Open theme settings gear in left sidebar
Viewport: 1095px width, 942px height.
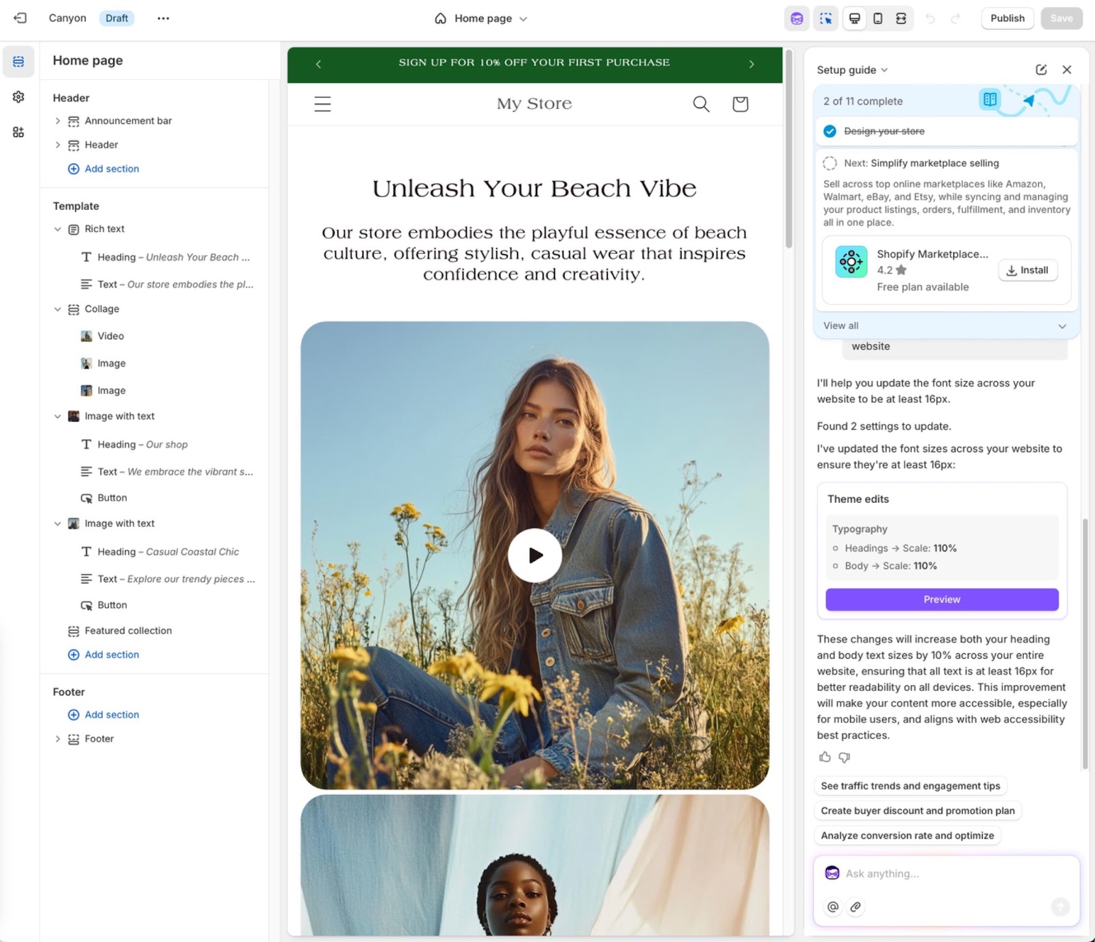pos(18,96)
